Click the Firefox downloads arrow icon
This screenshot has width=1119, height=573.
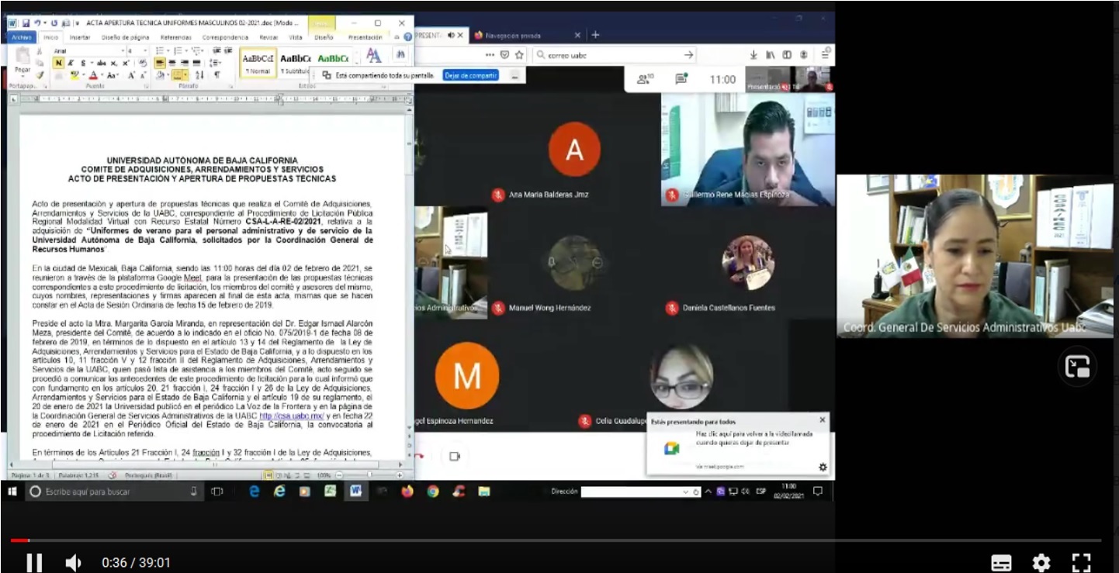[754, 55]
